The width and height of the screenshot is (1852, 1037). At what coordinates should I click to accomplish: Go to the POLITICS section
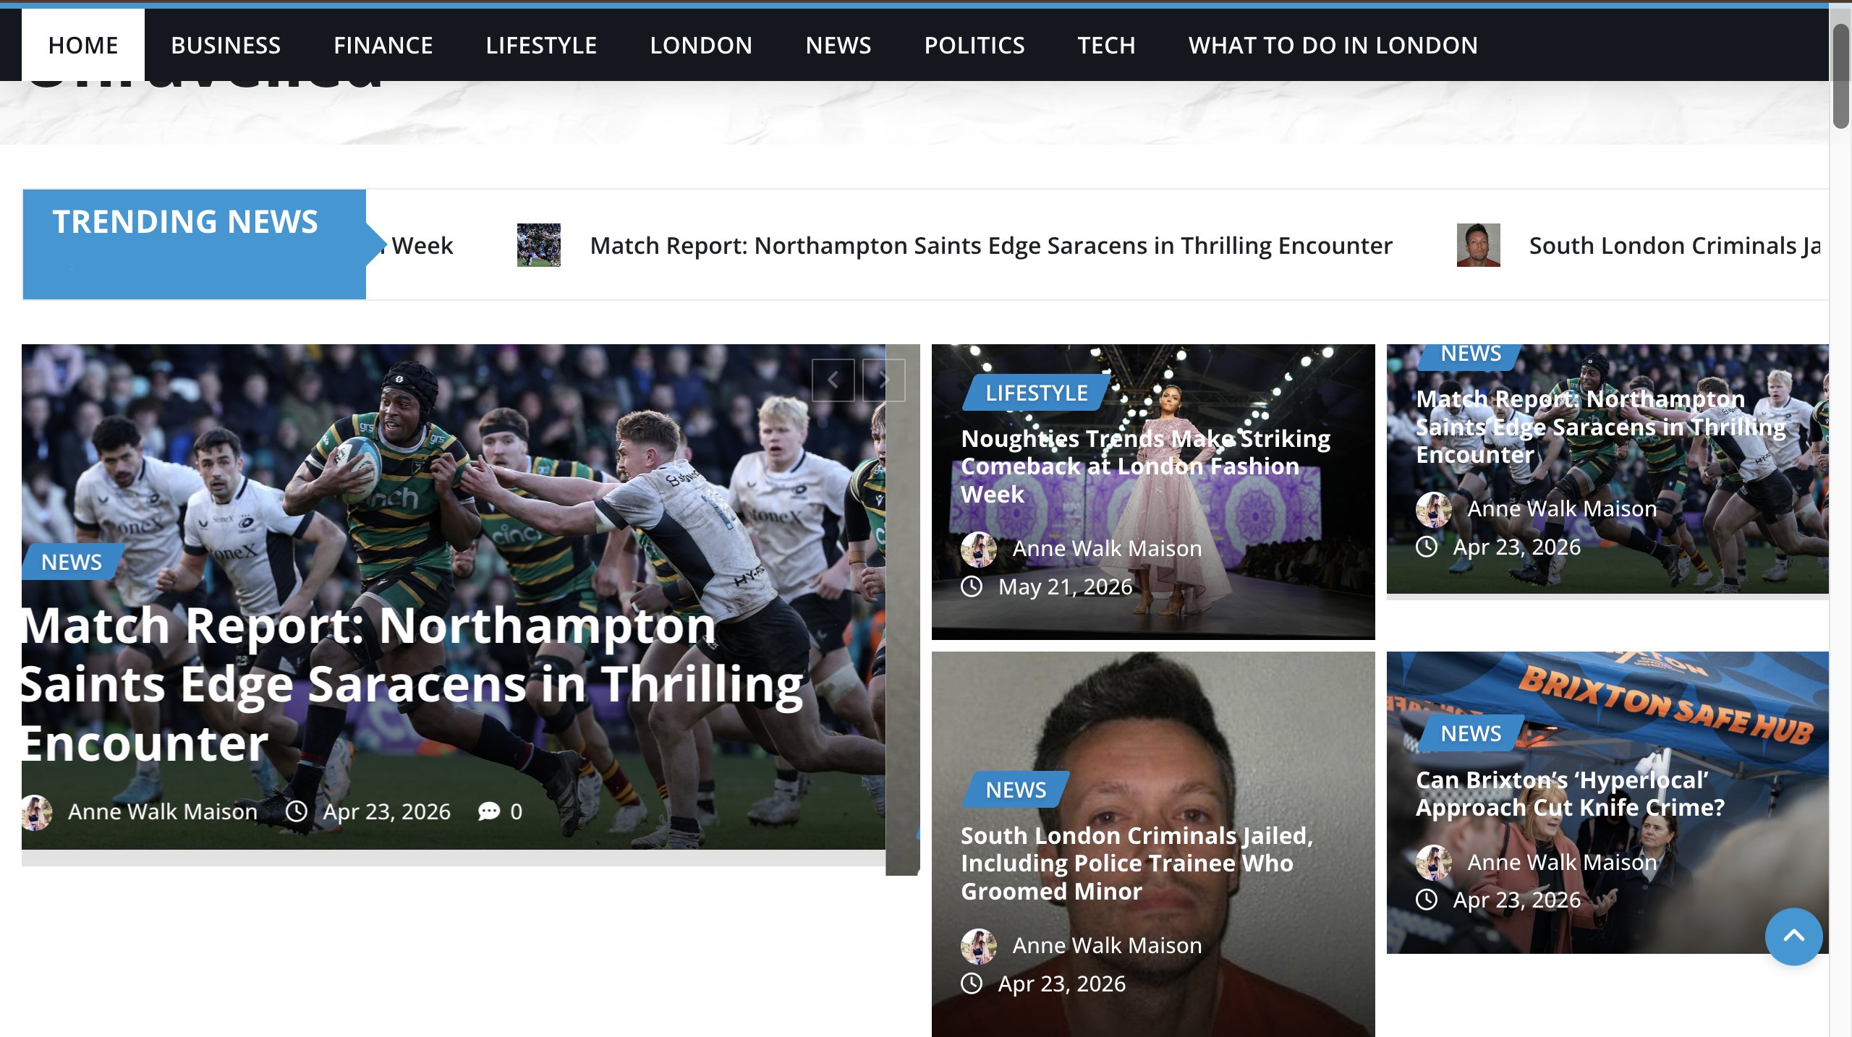(x=974, y=45)
